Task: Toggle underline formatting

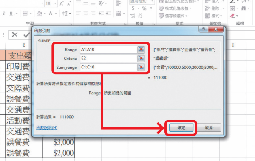Action: coord(11,14)
